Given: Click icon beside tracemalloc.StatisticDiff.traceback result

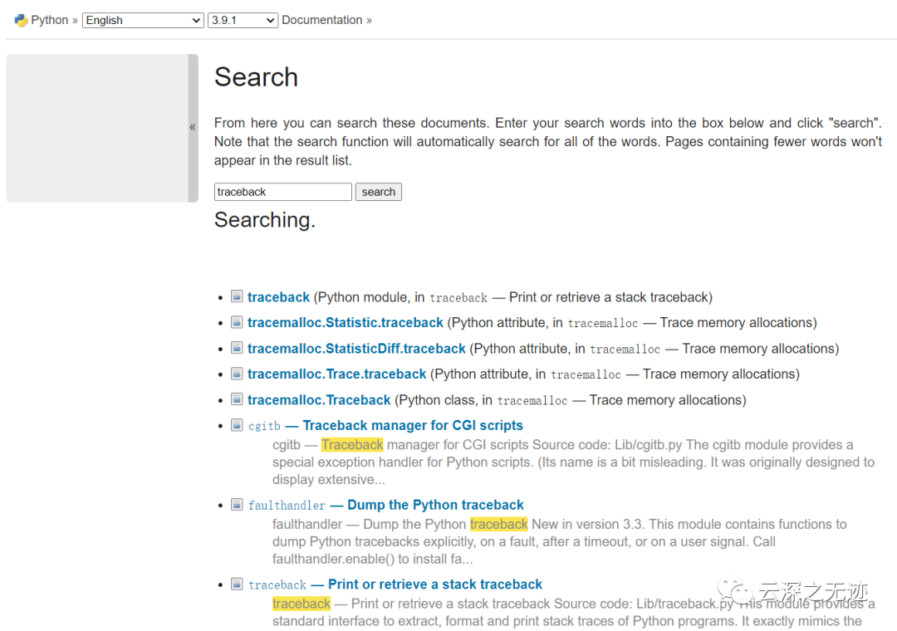Looking at the screenshot, I should (x=237, y=348).
